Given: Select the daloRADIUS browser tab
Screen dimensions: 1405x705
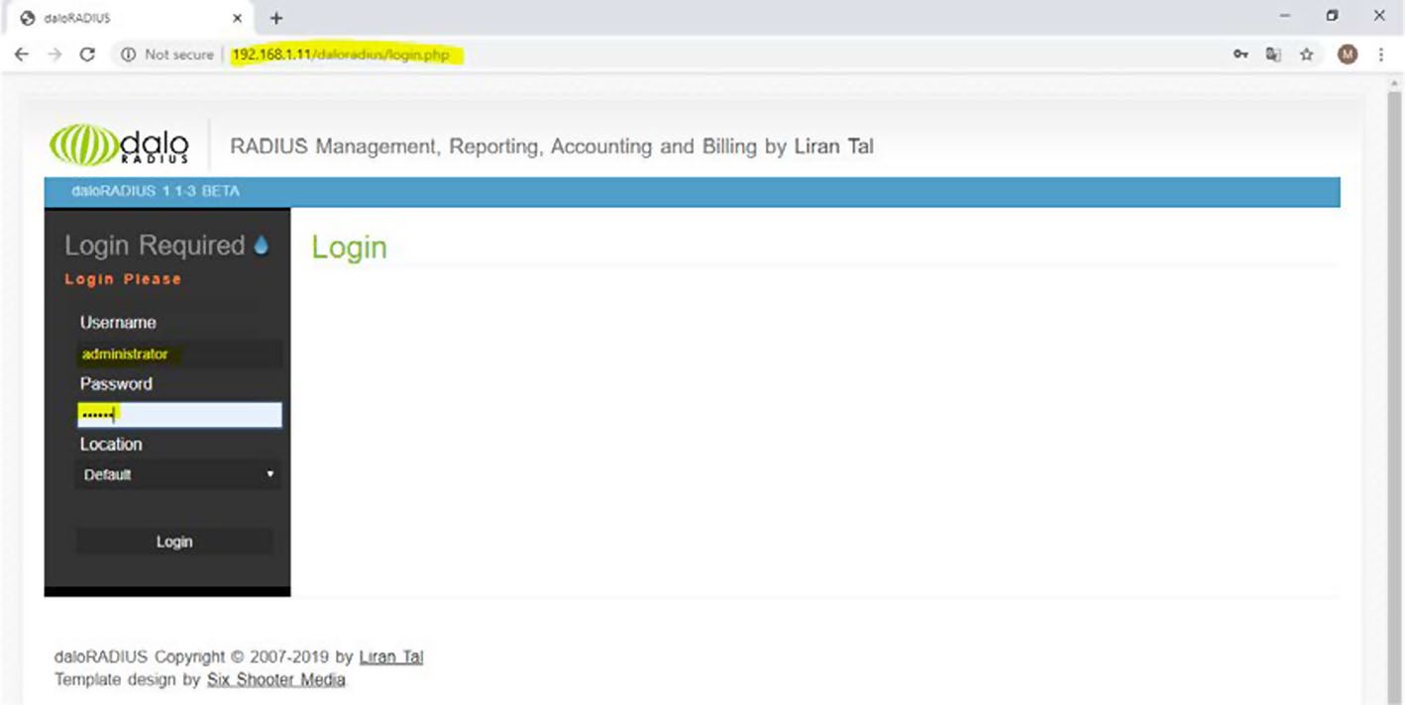Looking at the screenshot, I should (119, 18).
